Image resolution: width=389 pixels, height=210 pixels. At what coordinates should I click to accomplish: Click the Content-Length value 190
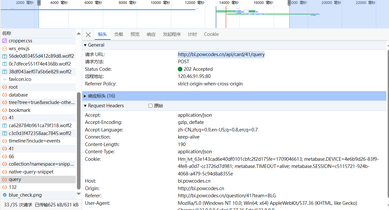coord(182,144)
